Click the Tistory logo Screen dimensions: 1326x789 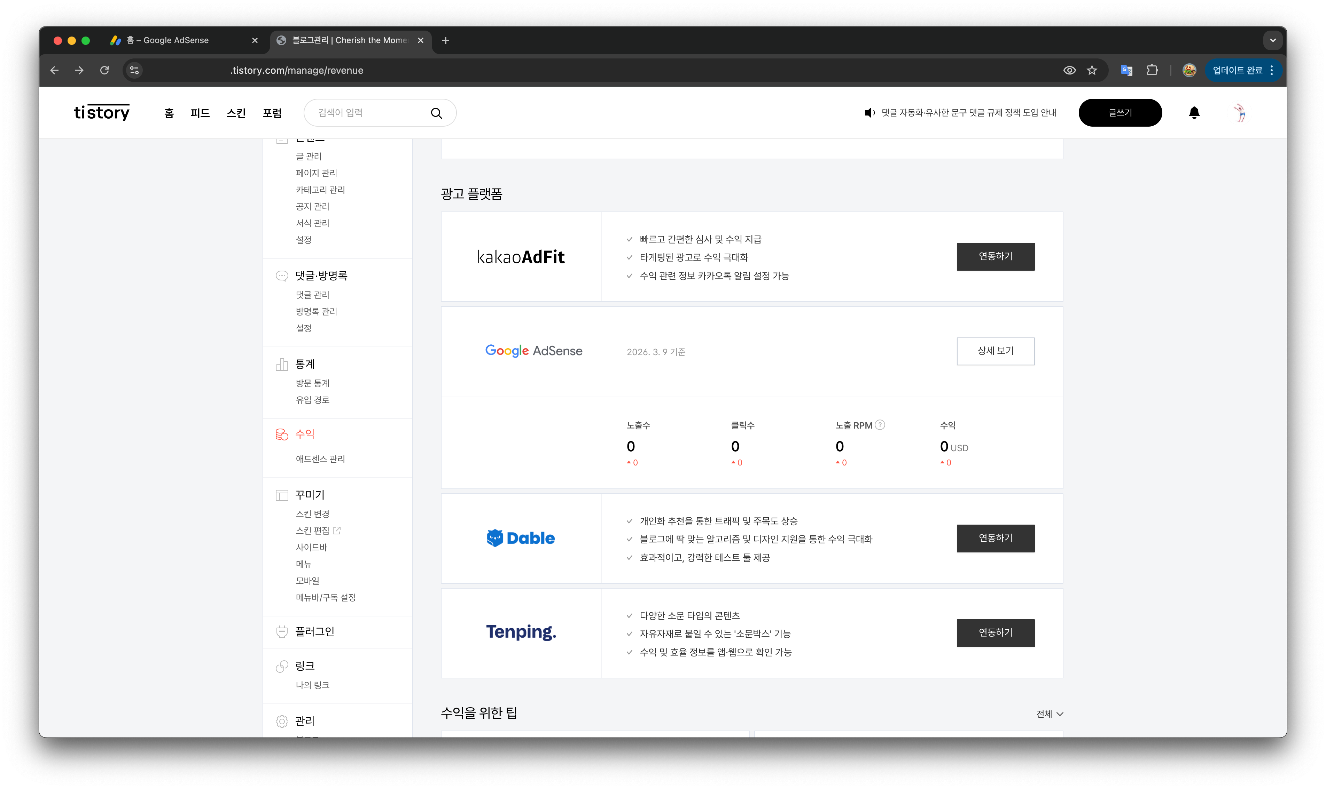(102, 112)
